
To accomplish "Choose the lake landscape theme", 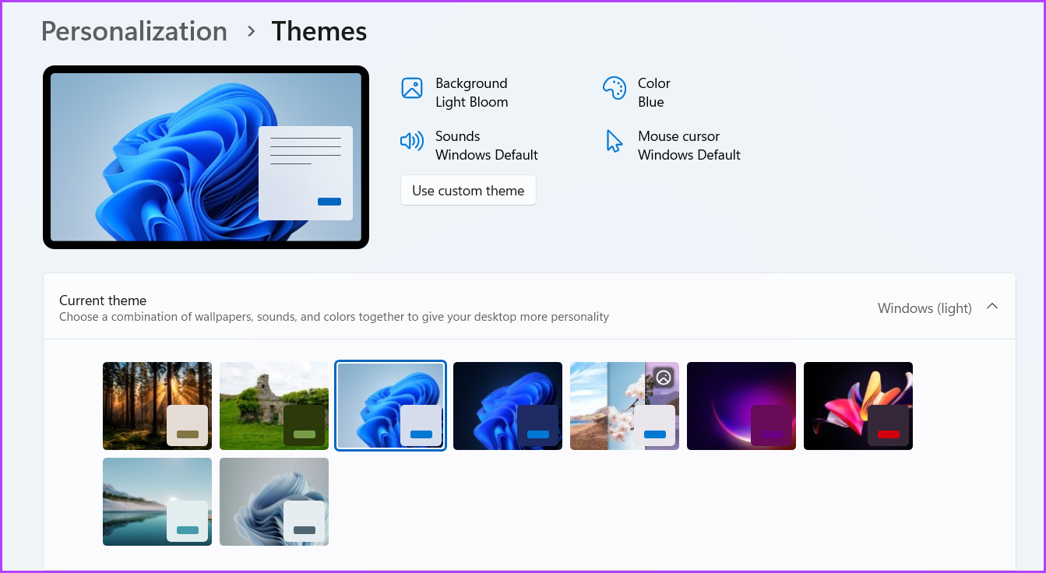I will [157, 501].
